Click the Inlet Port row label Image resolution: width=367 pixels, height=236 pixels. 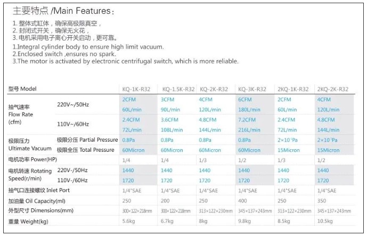[39, 190]
